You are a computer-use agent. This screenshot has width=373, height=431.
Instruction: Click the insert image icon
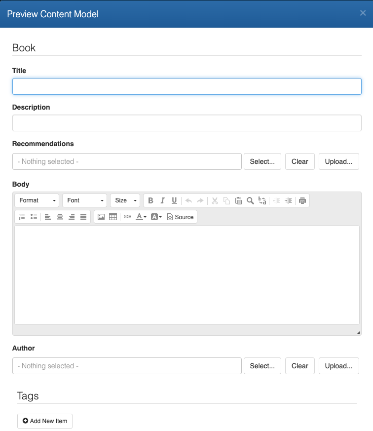pos(101,217)
